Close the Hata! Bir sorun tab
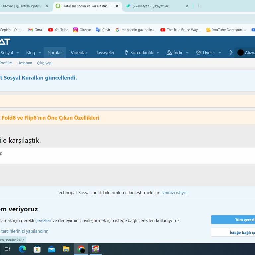Viewport: 255px width, 255px height. (117, 6)
